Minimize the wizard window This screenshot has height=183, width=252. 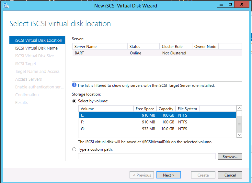pos(221,4)
